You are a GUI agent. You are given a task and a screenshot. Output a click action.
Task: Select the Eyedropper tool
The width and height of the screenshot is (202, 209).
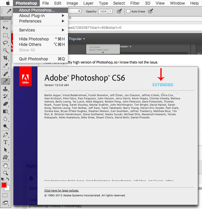pyautogui.click(x=5, y=66)
